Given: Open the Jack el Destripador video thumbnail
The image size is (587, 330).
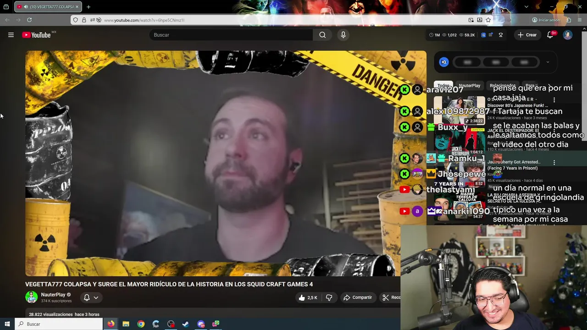Looking at the screenshot, I should 459,141.
